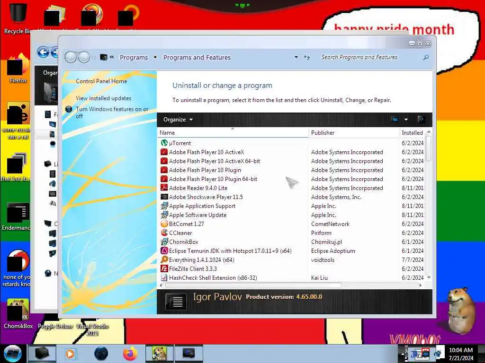The image size is (485, 363).
Task: Click the Apple Application Support icon
Action: (164, 206)
